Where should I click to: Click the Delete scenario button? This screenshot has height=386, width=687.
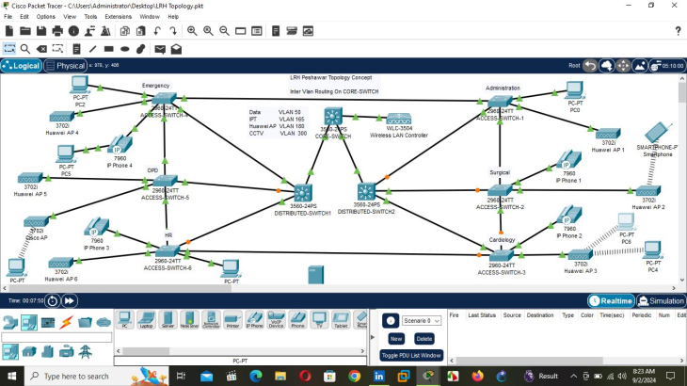point(424,339)
